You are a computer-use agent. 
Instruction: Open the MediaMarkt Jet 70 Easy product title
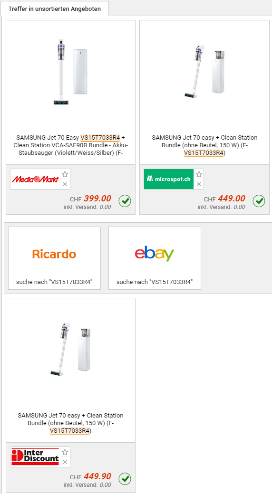click(71, 145)
